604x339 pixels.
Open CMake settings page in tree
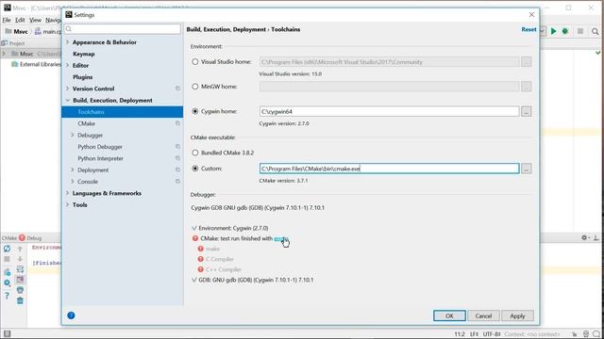86,123
